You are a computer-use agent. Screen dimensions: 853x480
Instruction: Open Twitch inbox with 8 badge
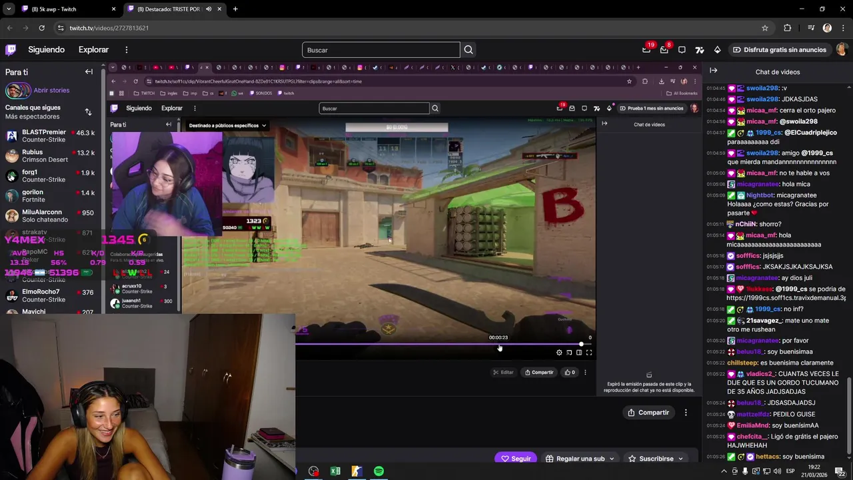click(664, 50)
